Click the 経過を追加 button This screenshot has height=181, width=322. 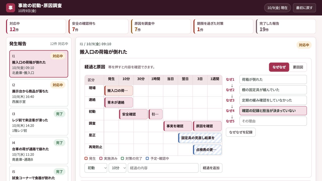211,168
